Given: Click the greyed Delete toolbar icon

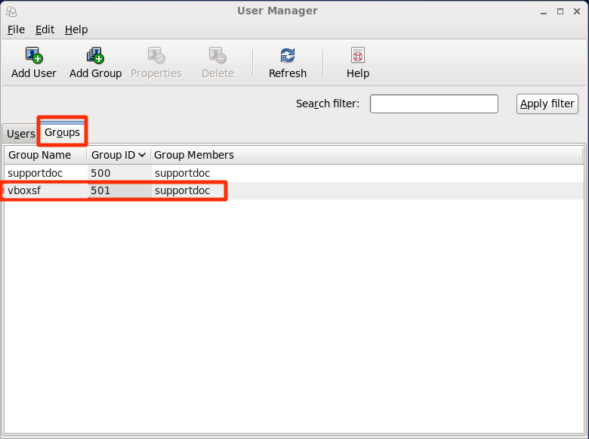Looking at the screenshot, I should [218, 55].
